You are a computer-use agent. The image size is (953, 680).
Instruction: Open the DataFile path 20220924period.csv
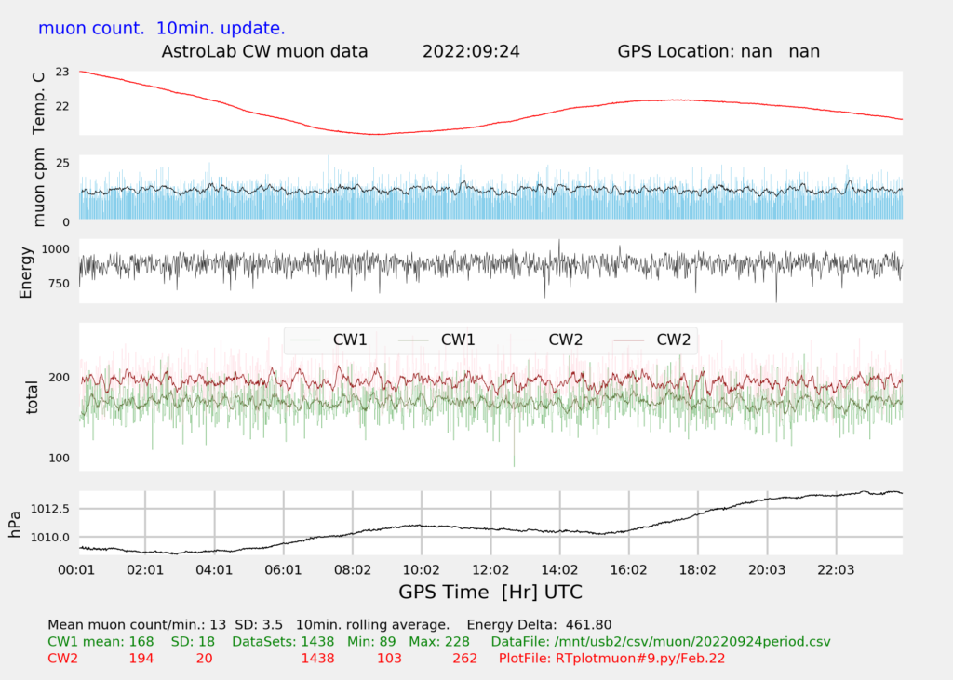(x=664, y=641)
